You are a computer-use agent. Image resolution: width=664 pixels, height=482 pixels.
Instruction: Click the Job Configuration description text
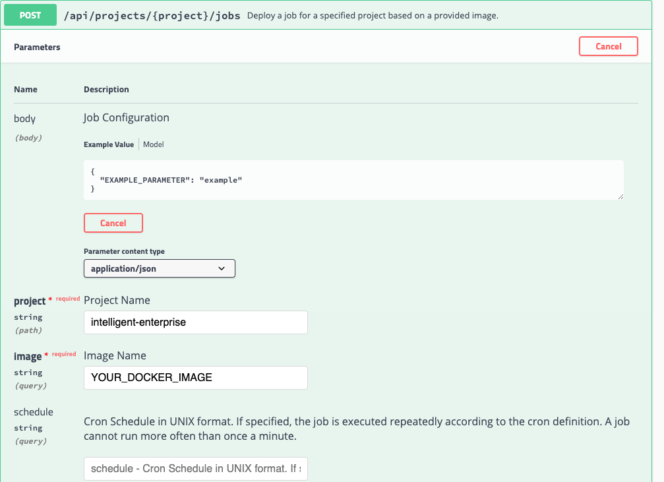(127, 118)
